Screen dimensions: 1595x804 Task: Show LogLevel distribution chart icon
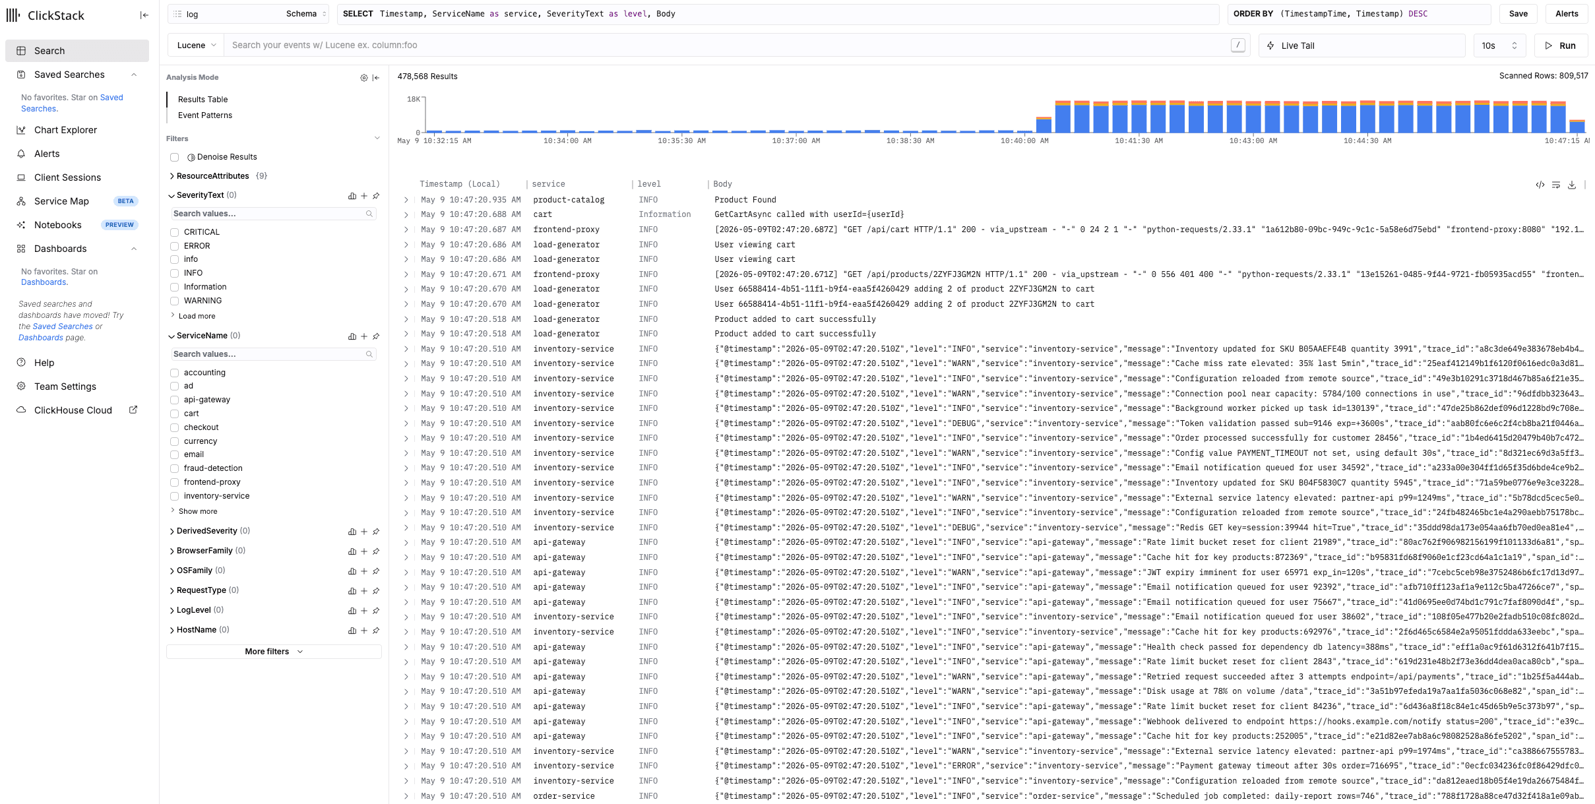point(352,611)
